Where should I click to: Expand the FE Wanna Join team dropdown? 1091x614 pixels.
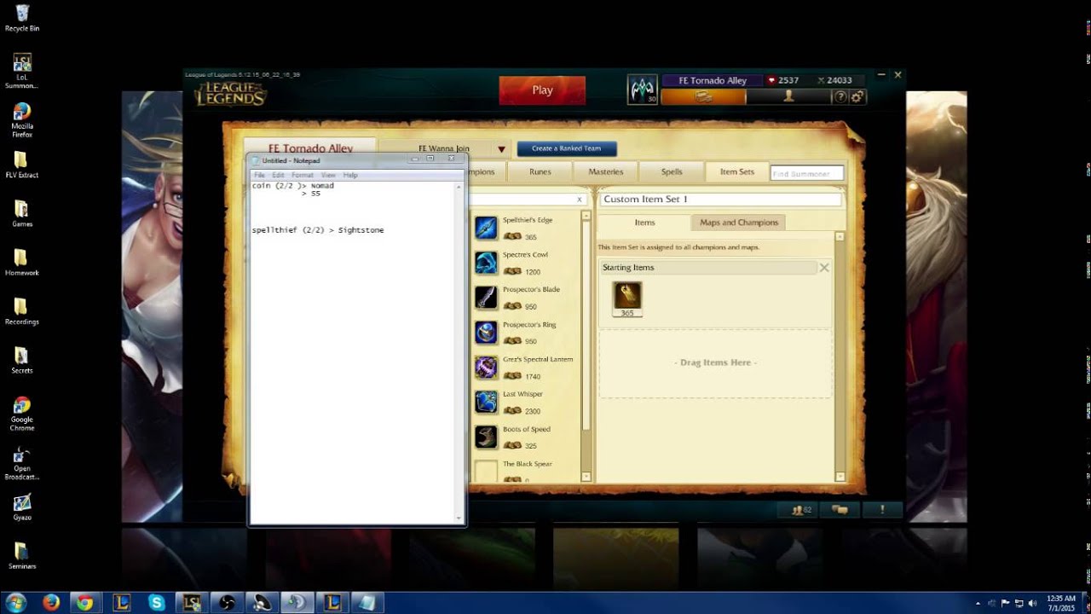[501, 149]
